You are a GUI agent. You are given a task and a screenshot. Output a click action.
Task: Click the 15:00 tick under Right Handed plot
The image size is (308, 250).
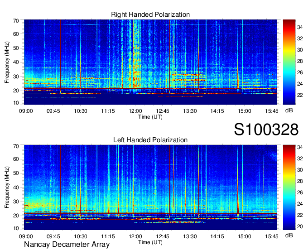point(245,111)
